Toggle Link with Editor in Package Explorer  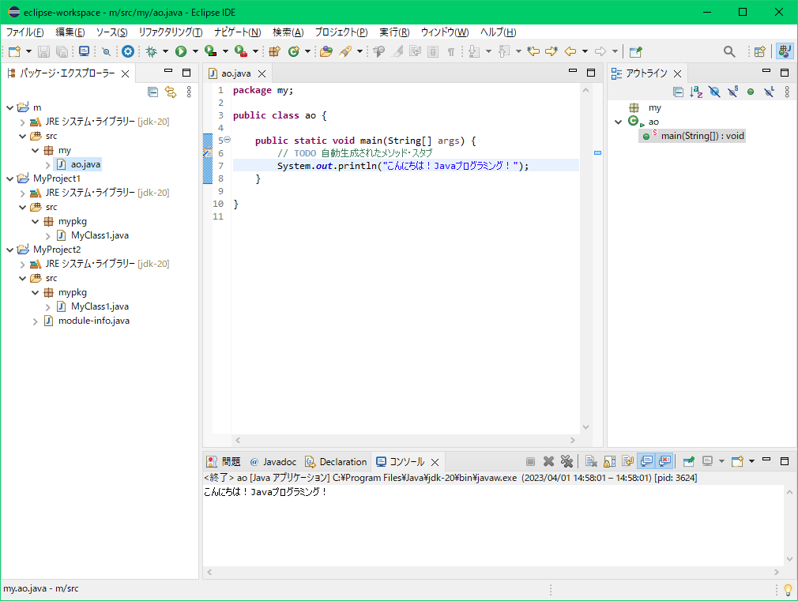[171, 92]
